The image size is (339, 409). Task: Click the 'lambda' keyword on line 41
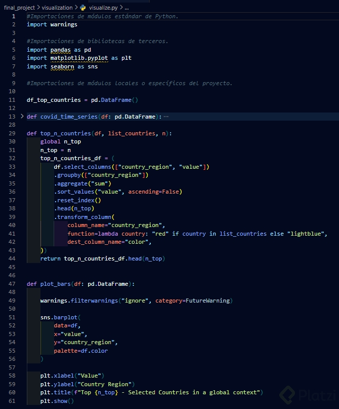click(x=108, y=234)
